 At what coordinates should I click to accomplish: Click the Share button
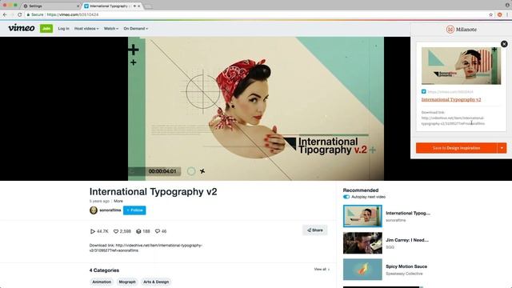[314, 230]
